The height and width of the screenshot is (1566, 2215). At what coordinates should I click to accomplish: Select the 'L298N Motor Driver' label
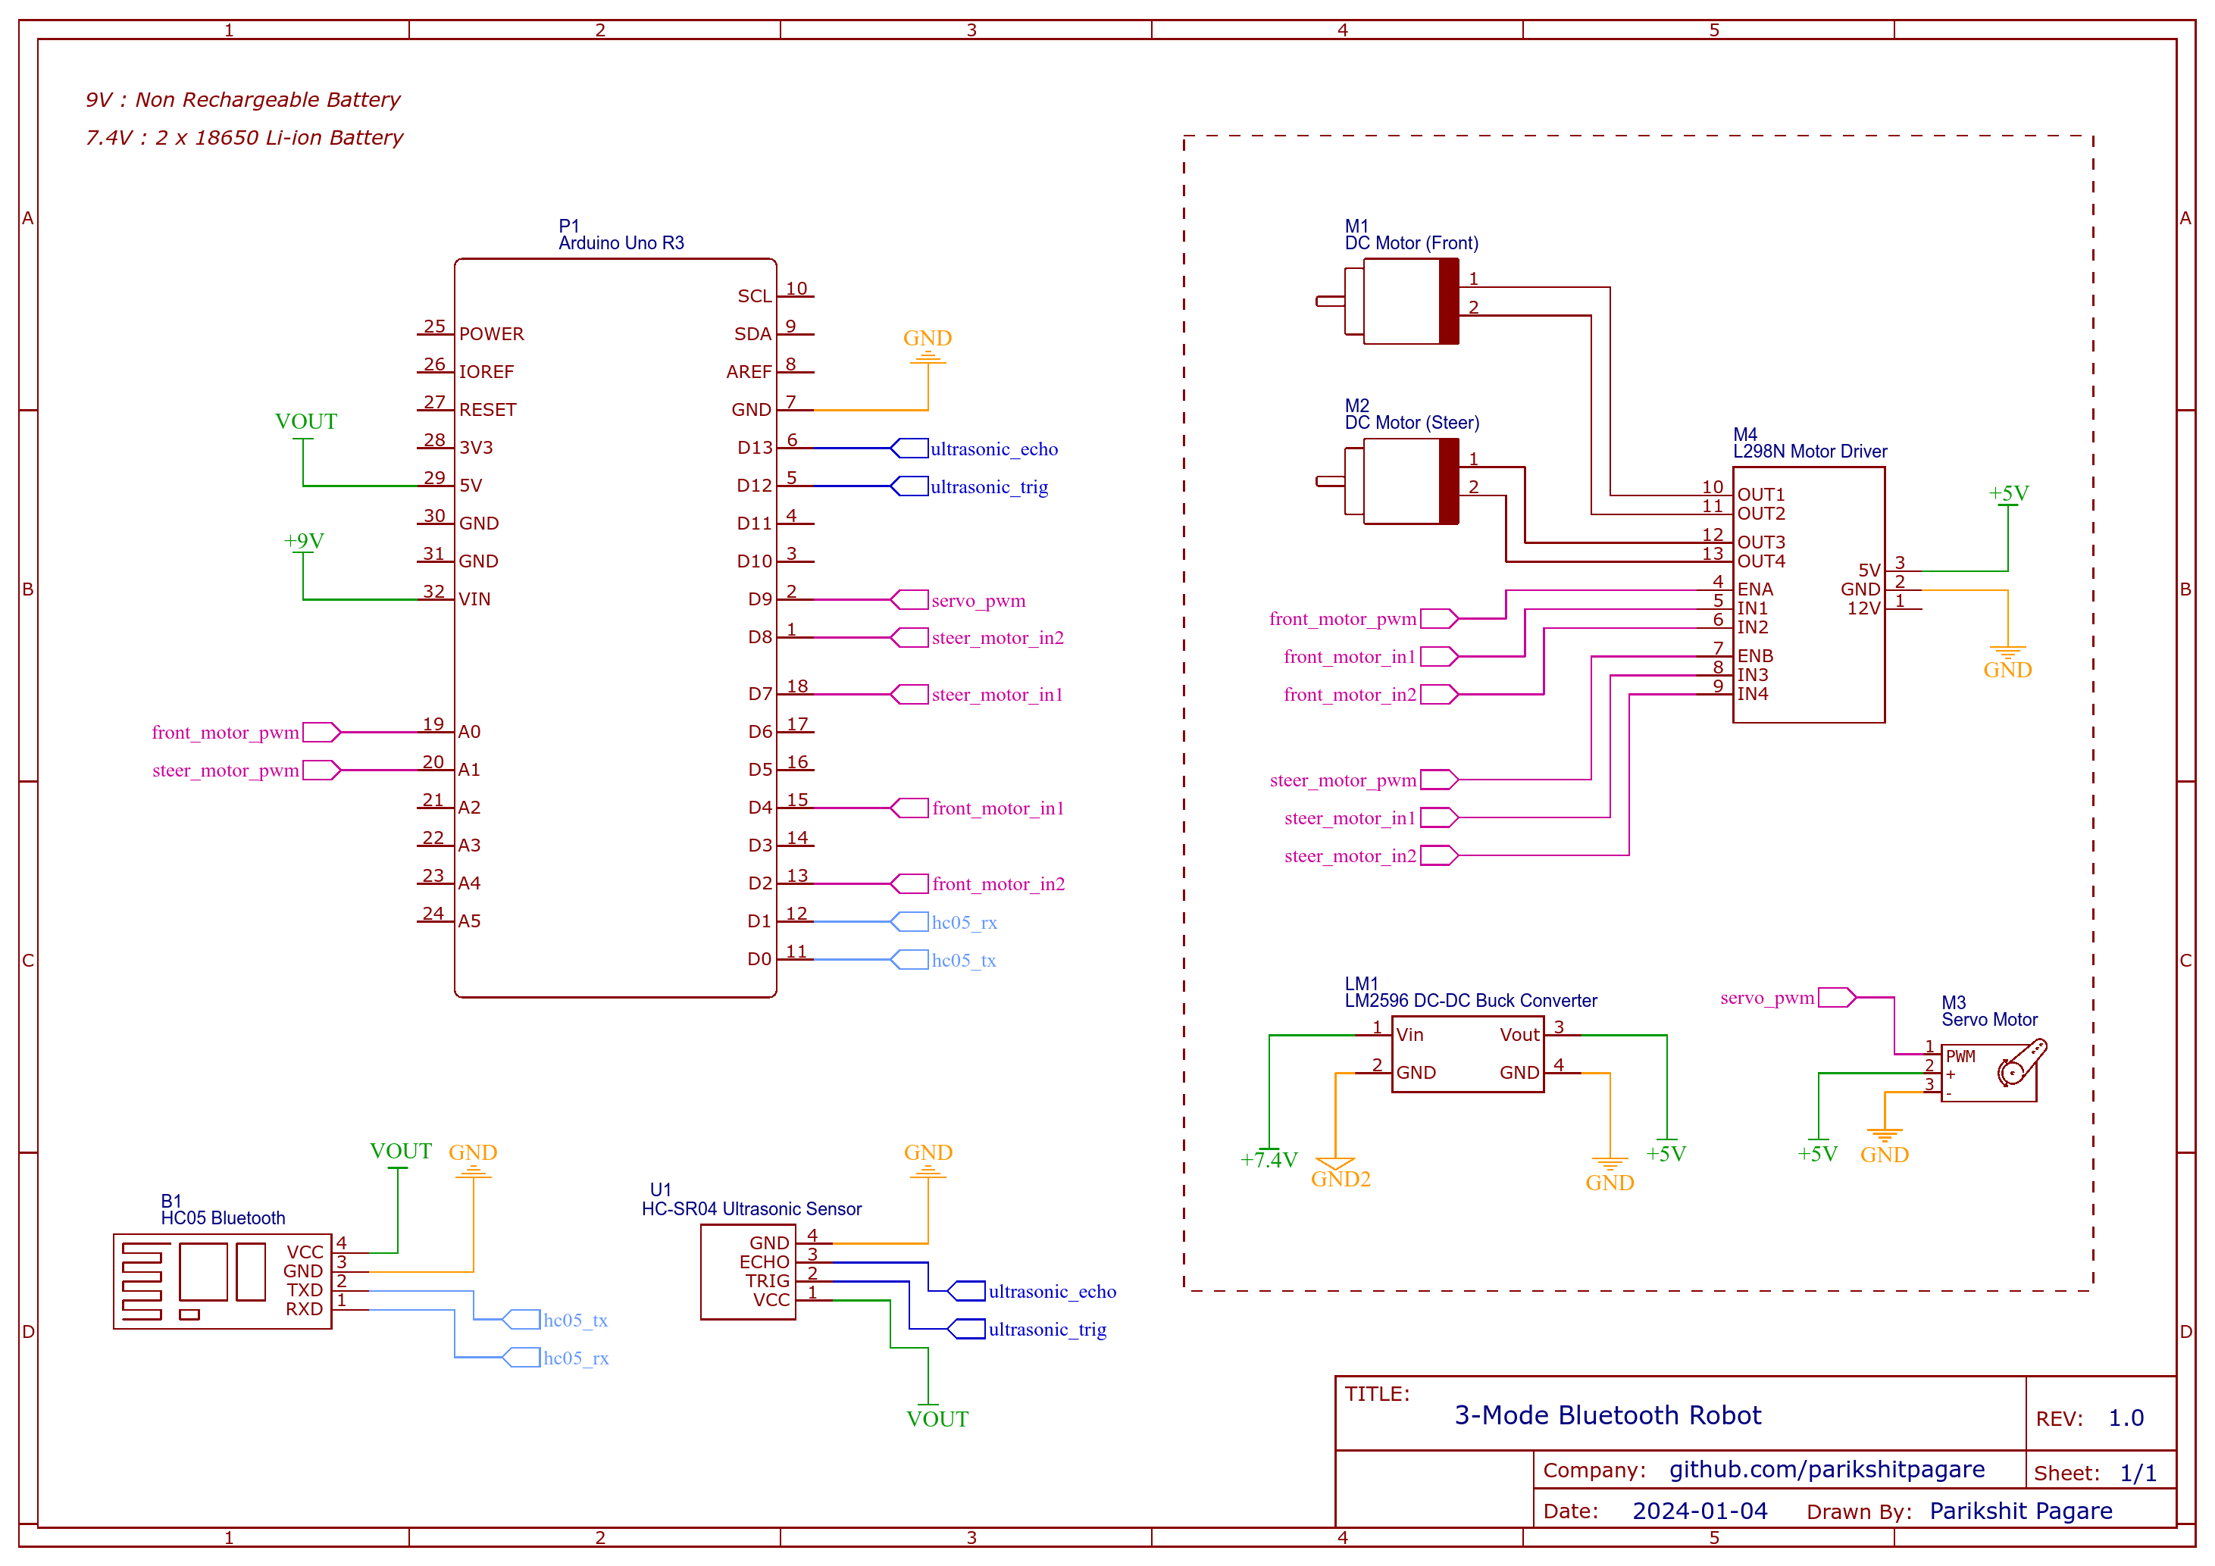click(x=1810, y=452)
